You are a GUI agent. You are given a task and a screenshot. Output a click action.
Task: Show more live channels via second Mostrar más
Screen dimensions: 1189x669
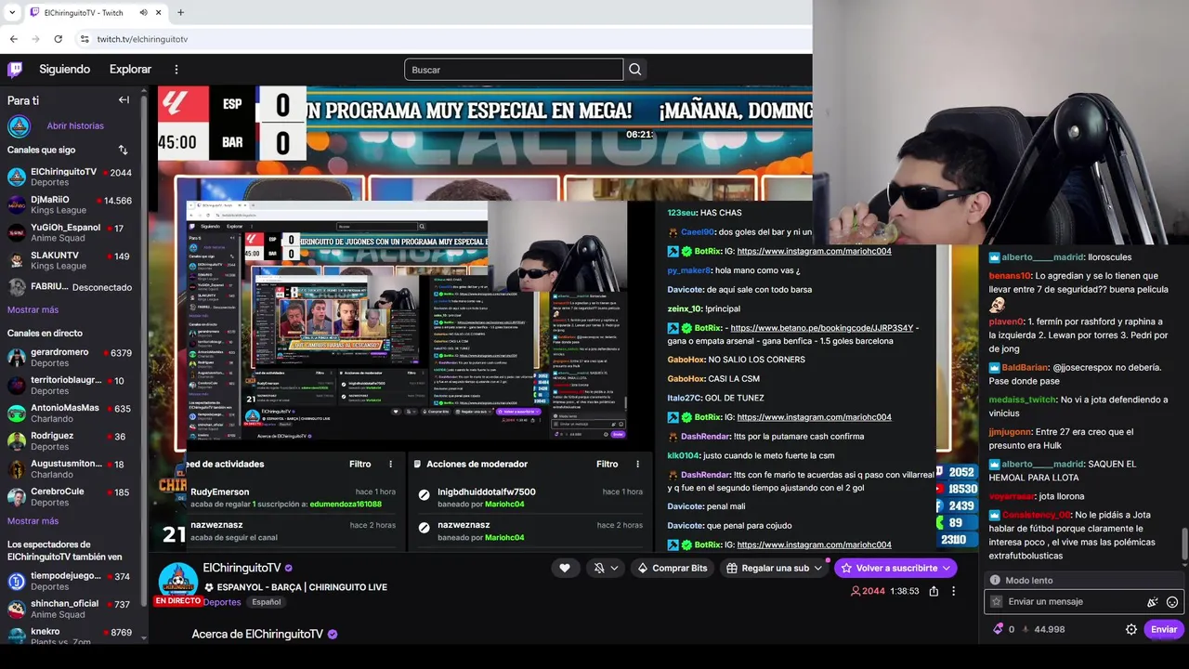pos(33,520)
